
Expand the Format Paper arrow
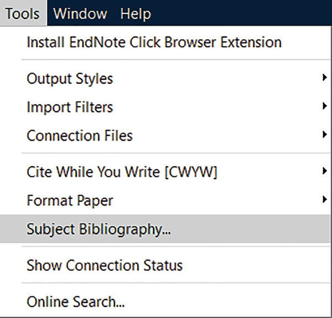[x=324, y=199]
